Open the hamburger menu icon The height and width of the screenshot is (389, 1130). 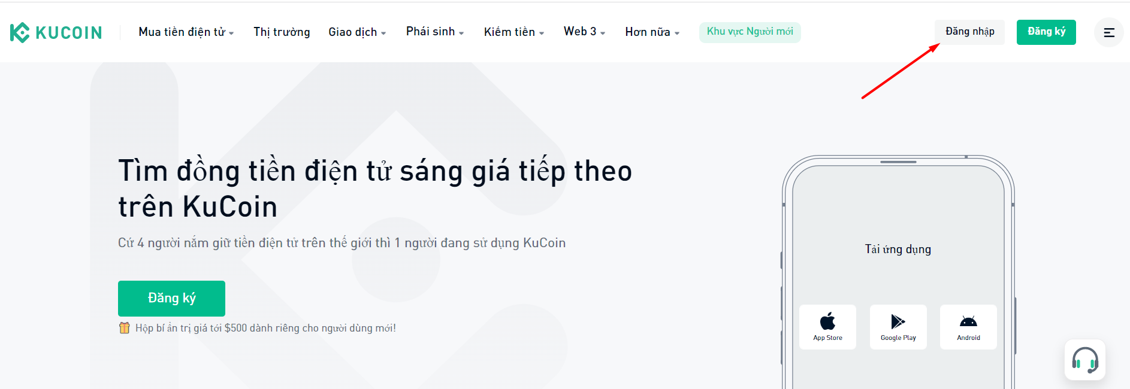[1109, 32]
